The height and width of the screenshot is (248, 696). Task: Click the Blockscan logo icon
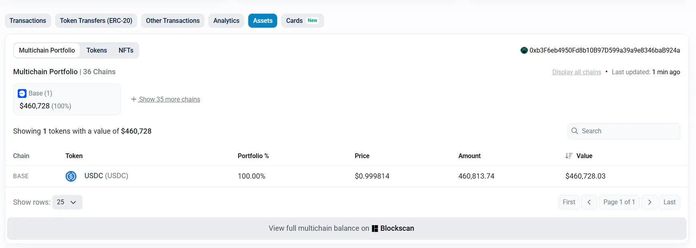375,228
